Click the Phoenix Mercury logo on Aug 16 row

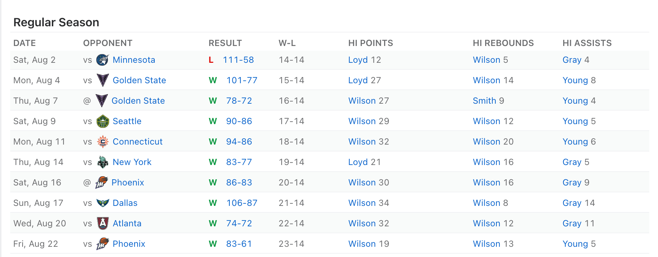(101, 183)
